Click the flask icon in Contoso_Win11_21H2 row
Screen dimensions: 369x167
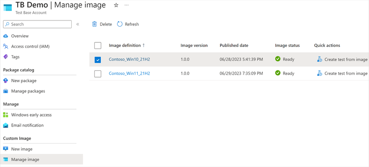pos(320,73)
